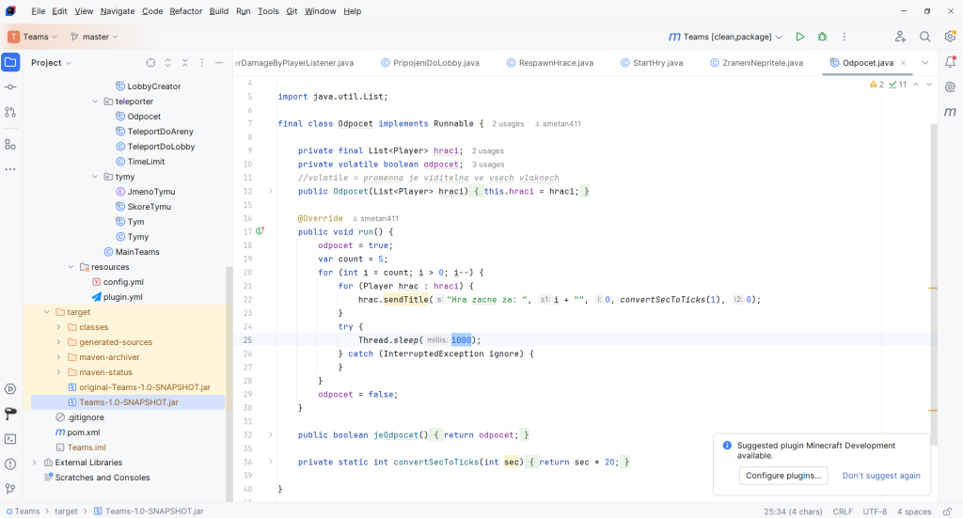The width and height of the screenshot is (963, 518).
Task: Open IDE settings gear
Action: 950,37
